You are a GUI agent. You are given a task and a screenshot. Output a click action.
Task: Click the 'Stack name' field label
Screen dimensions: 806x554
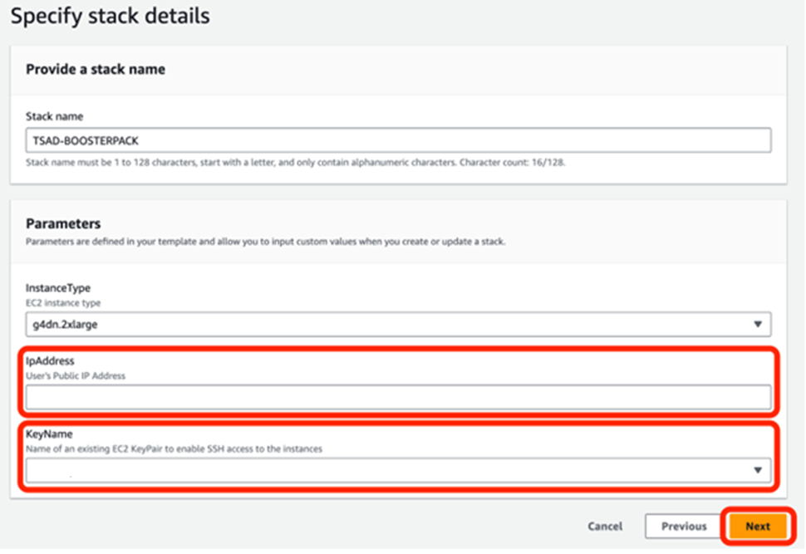(54, 117)
